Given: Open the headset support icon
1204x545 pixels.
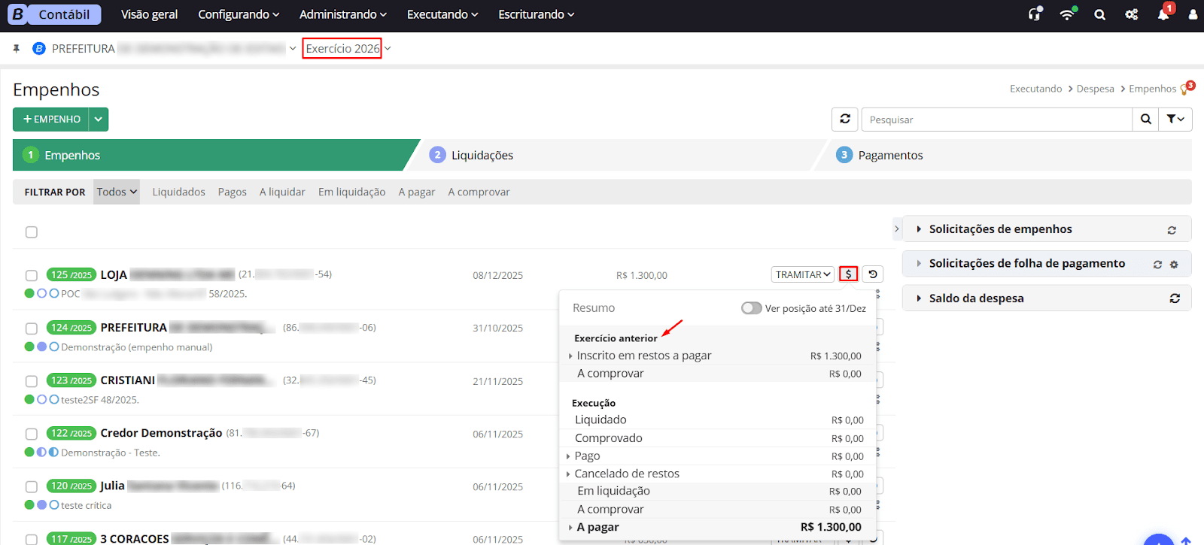Looking at the screenshot, I should pyautogui.click(x=1035, y=14).
